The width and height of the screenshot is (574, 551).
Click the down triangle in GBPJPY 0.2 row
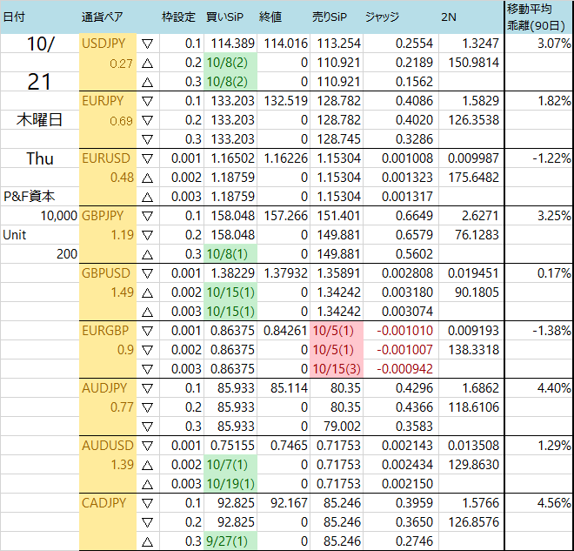(148, 235)
